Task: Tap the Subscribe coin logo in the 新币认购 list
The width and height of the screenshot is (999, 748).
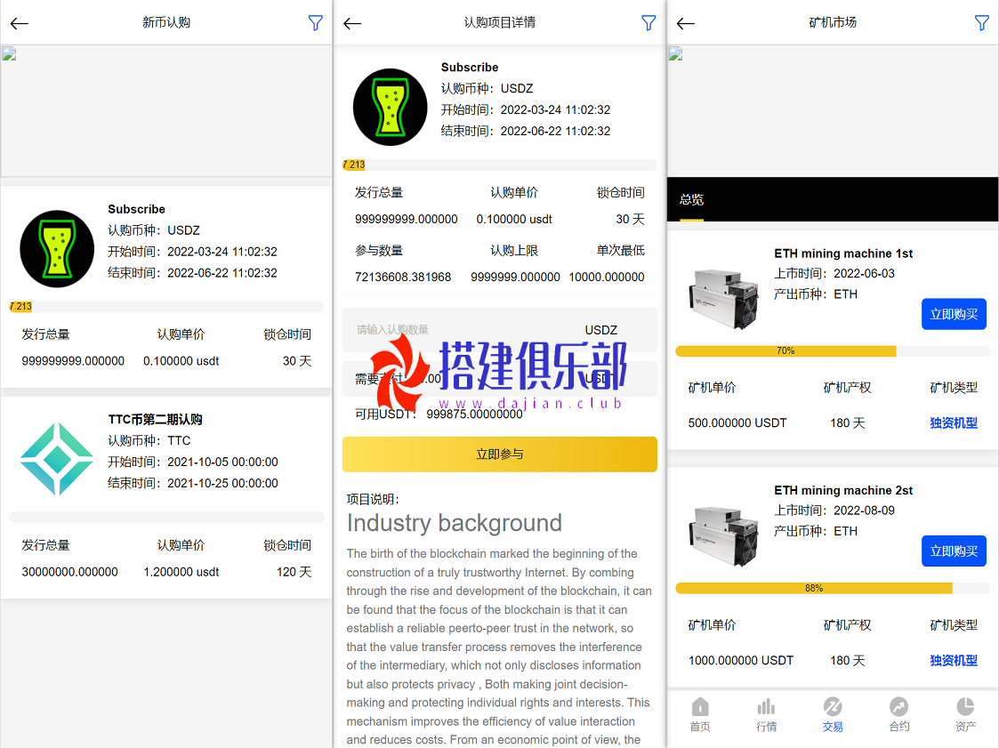Action: pos(57,248)
